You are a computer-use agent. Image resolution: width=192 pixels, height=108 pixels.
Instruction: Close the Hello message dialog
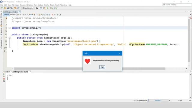click(119, 53)
